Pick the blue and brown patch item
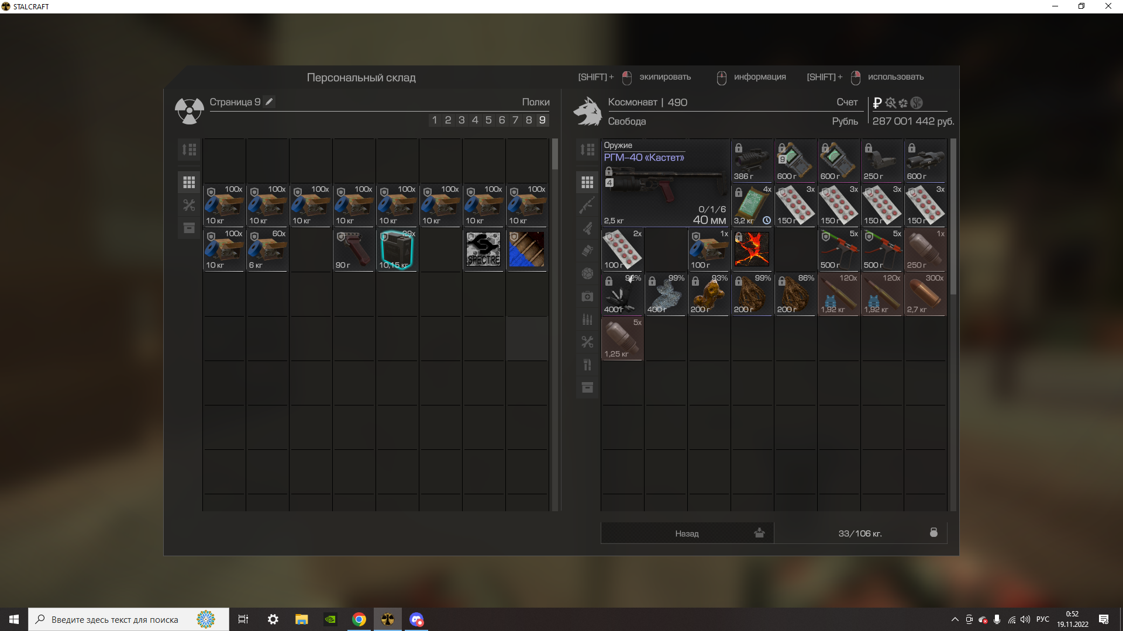This screenshot has height=631, width=1123. [527, 249]
